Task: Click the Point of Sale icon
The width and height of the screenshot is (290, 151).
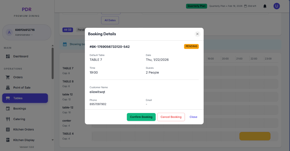Action: [8, 88]
